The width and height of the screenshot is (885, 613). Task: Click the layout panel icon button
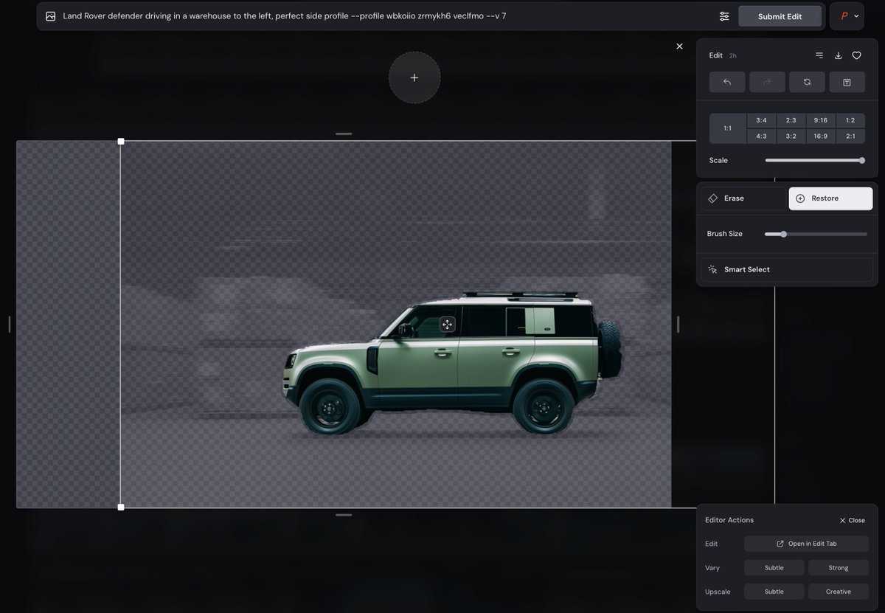[x=847, y=82]
